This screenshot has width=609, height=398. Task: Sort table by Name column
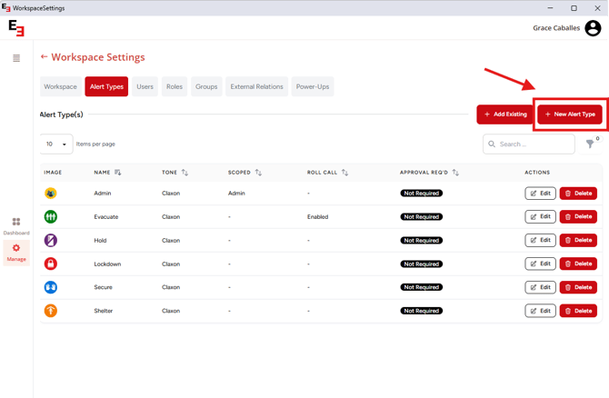click(x=118, y=173)
